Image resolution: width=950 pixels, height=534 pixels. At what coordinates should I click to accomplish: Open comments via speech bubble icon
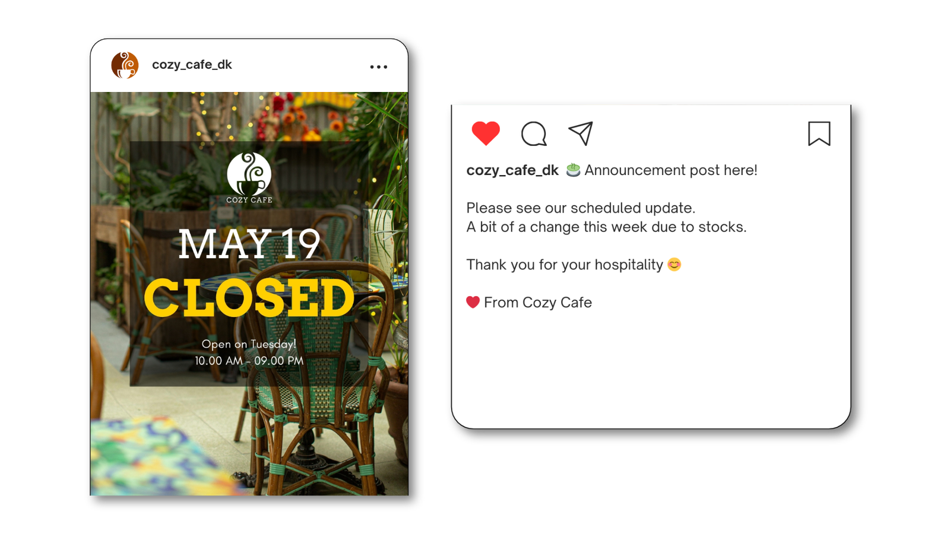(534, 133)
